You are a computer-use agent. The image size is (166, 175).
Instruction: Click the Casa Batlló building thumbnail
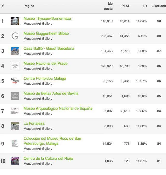[15, 51]
